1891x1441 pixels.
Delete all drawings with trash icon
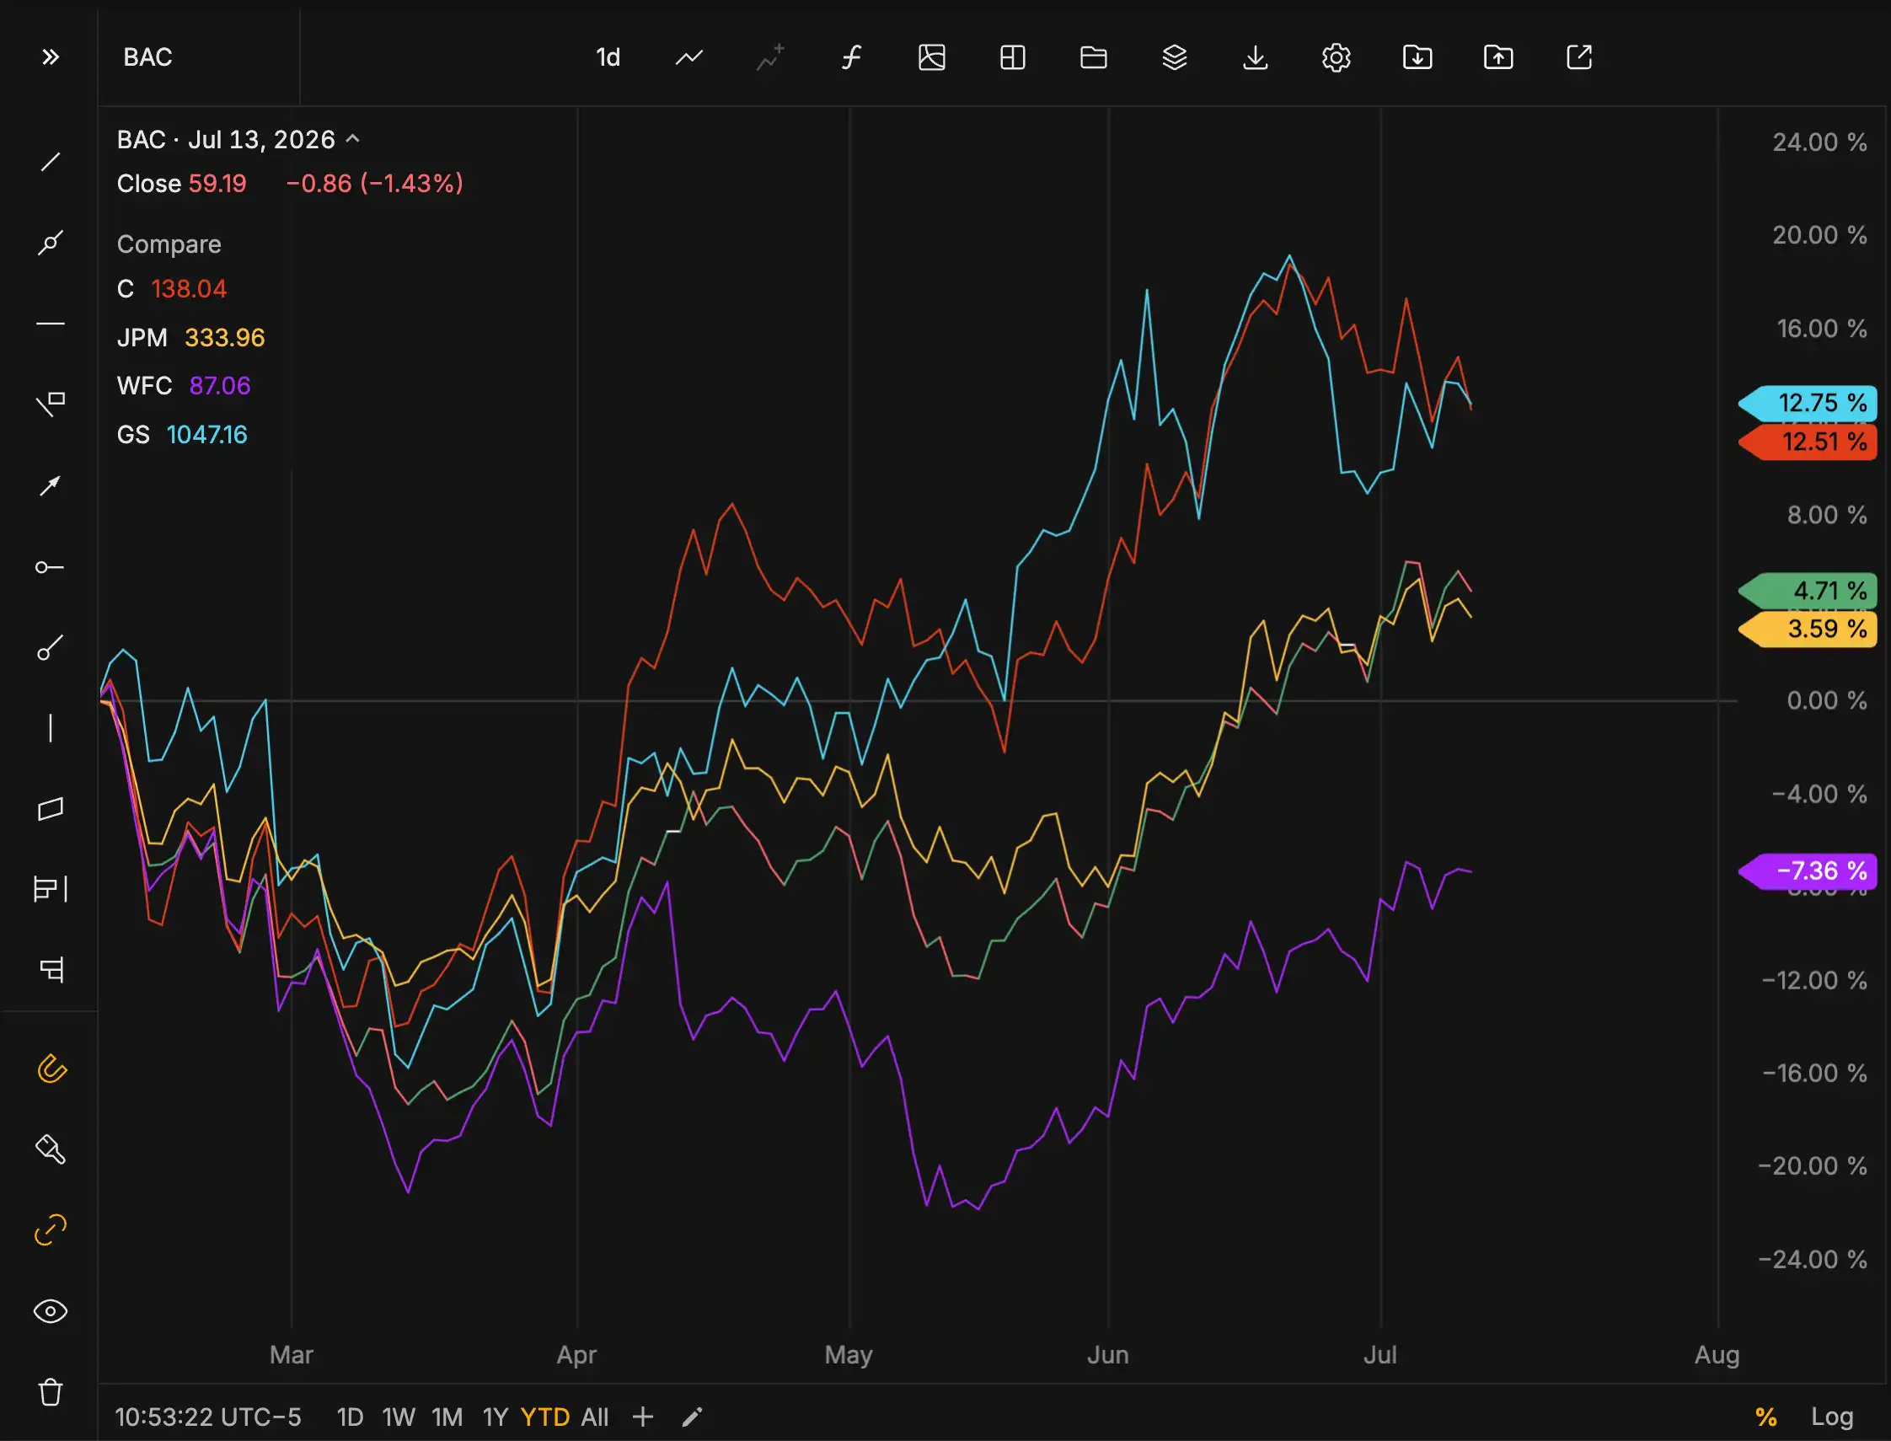pos(51,1391)
